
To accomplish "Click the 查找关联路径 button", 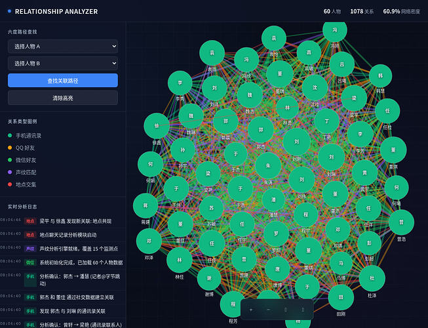I will tap(63, 81).
